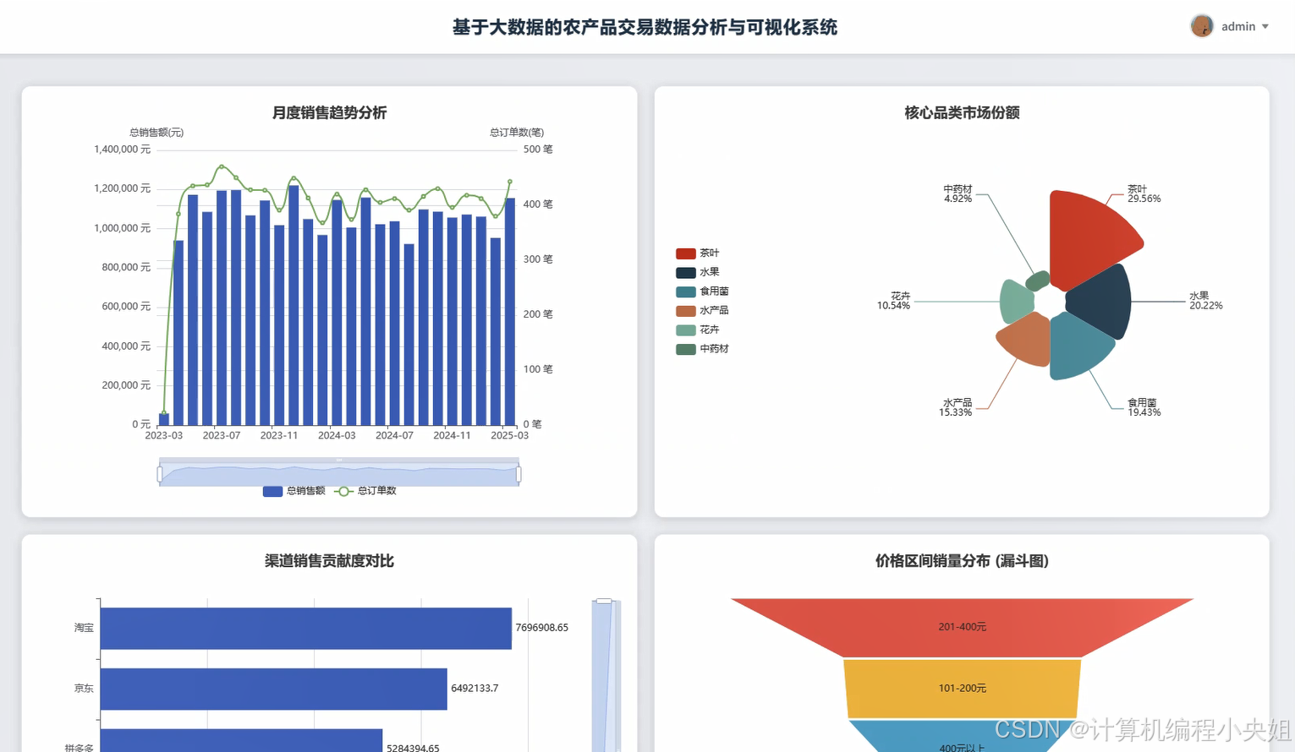Click the monthly chart data zoom track
1295x752 pixels.
[339, 472]
